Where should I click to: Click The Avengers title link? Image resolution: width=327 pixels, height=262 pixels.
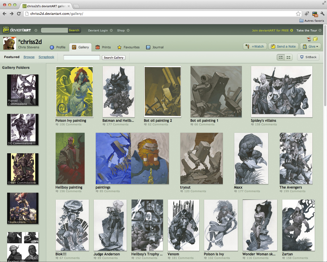[x=291, y=187]
